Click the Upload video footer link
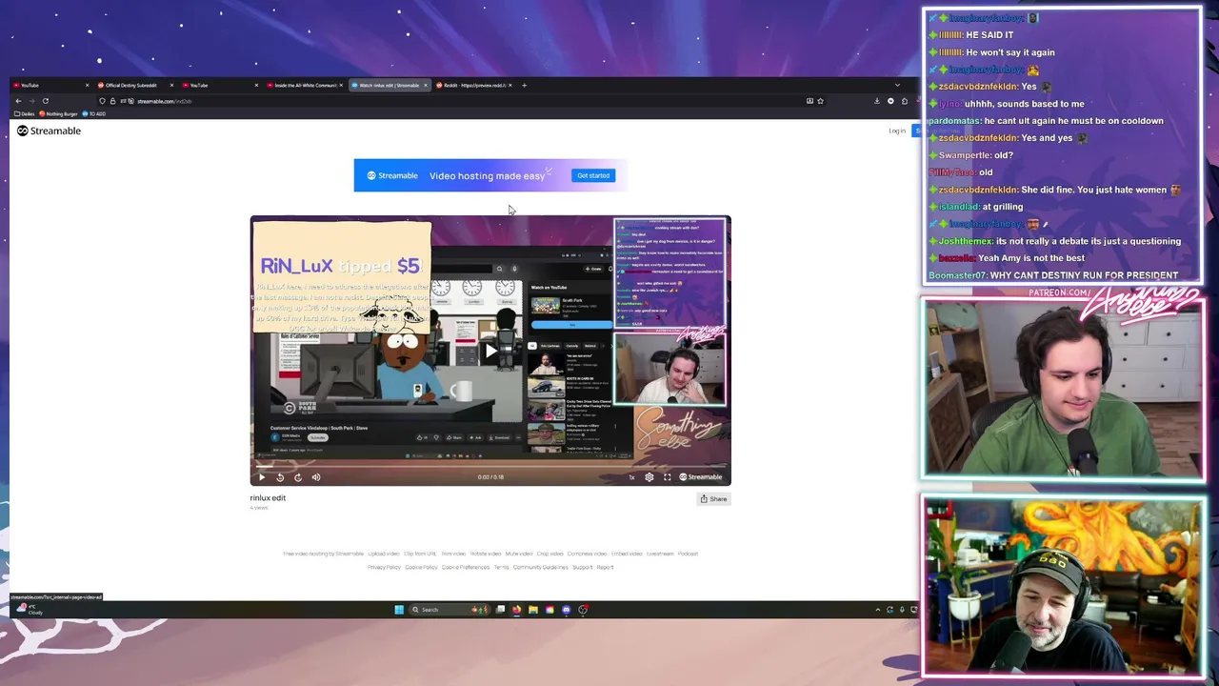Image resolution: width=1219 pixels, height=686 pixels. [384, 554]
